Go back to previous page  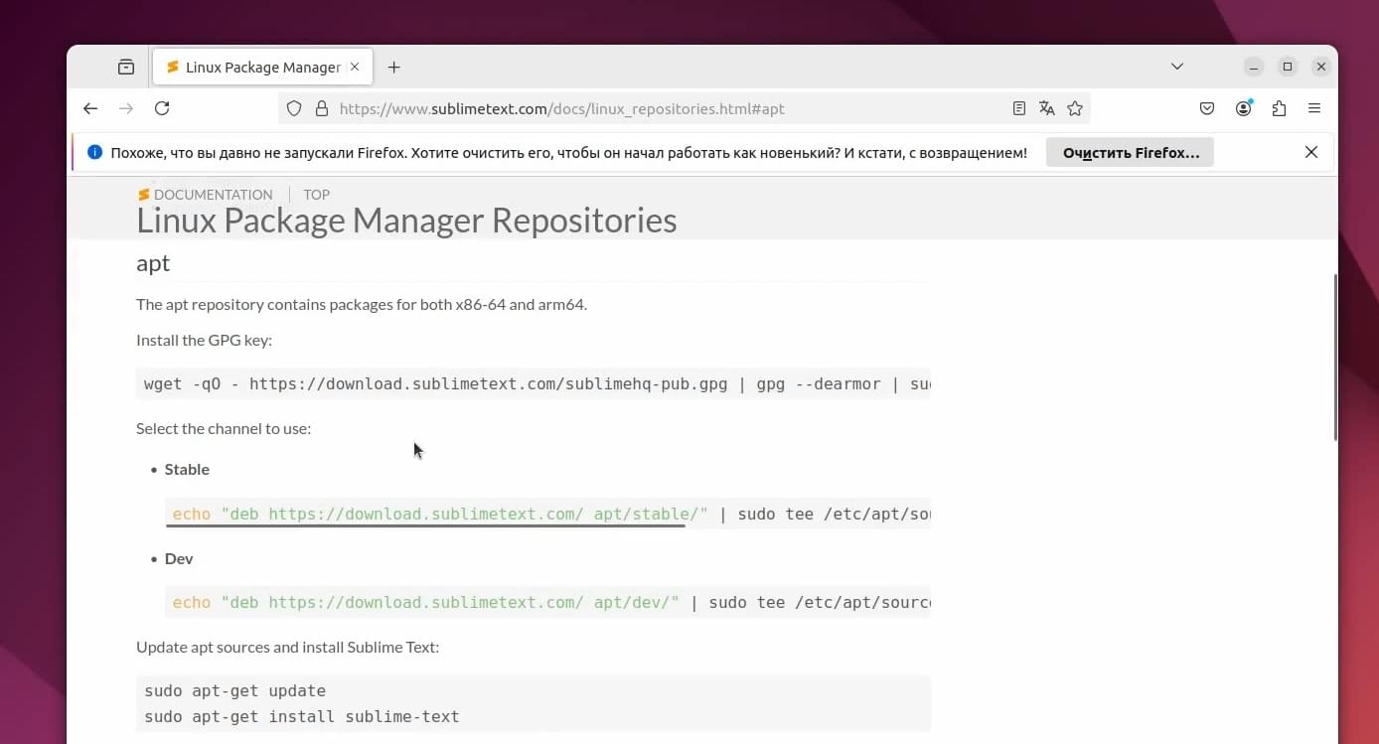click(90, 108)
